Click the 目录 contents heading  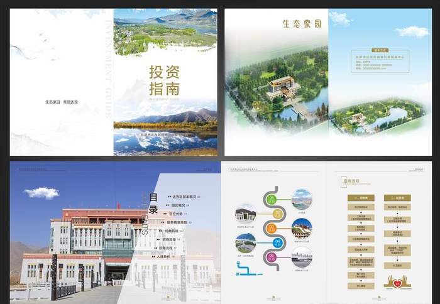coord(153,204)
